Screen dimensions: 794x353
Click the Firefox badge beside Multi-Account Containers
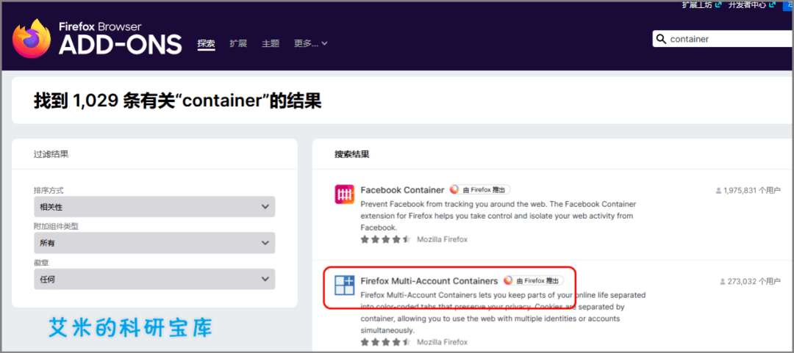point(533,280)
